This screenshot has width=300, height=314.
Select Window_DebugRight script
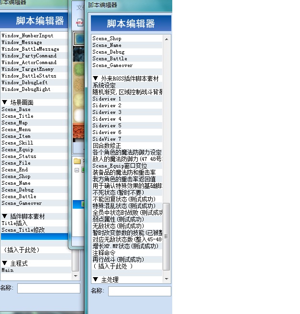click(x=34, y=89)
